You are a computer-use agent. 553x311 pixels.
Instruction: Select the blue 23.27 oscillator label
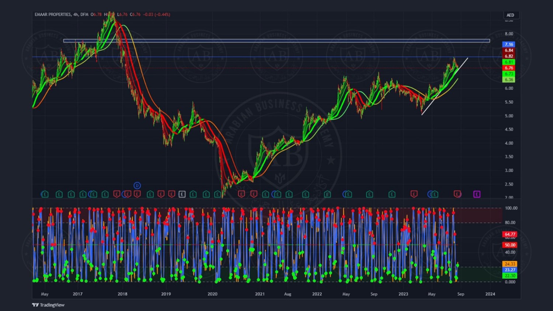[x=510, y=270]
